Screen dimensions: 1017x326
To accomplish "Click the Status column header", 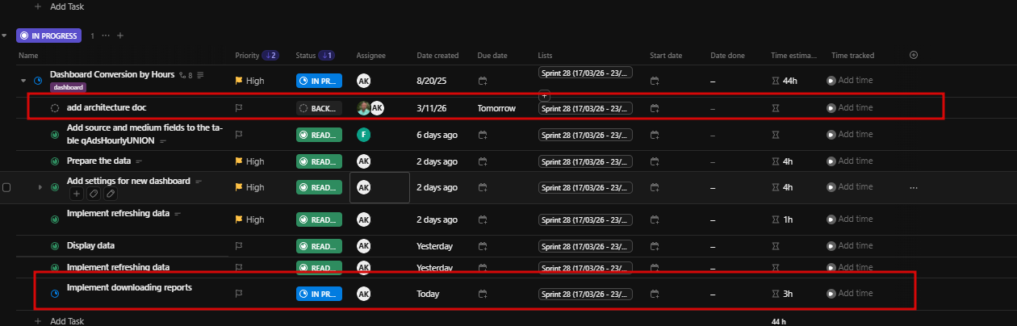I will click(x=306, y=56).
